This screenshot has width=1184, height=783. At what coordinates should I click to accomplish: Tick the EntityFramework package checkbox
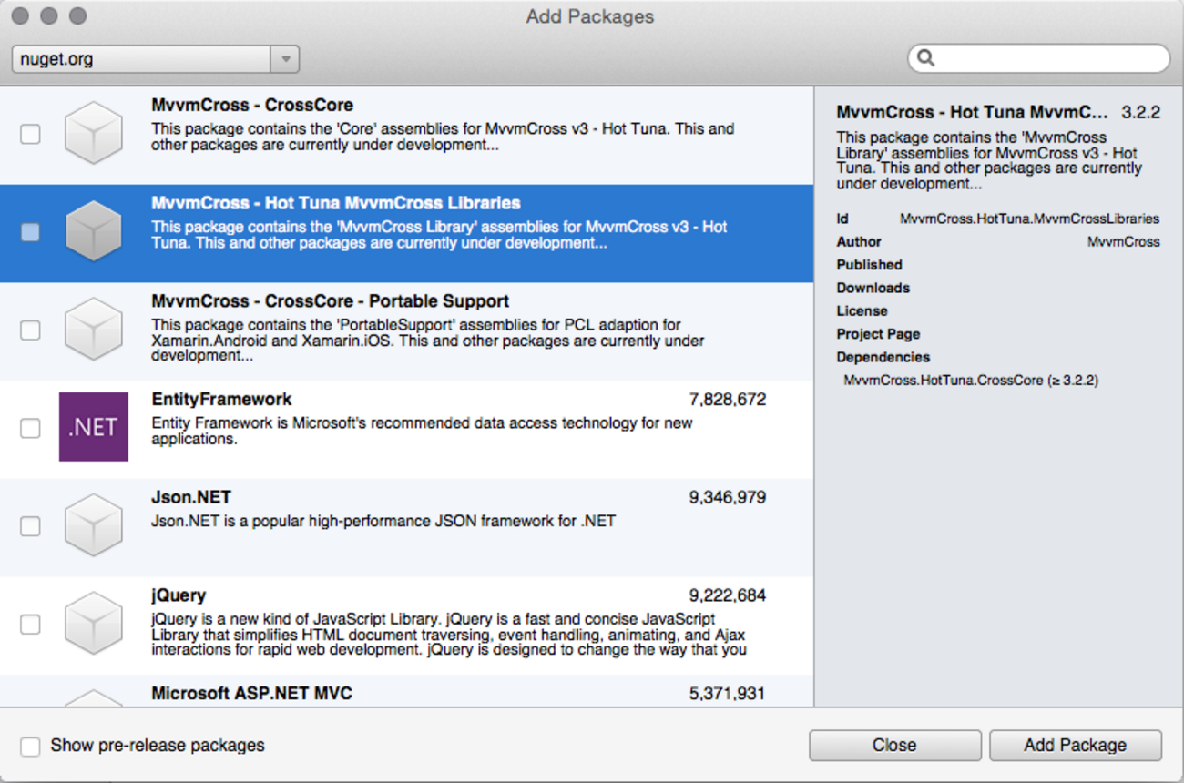(30, 428)
